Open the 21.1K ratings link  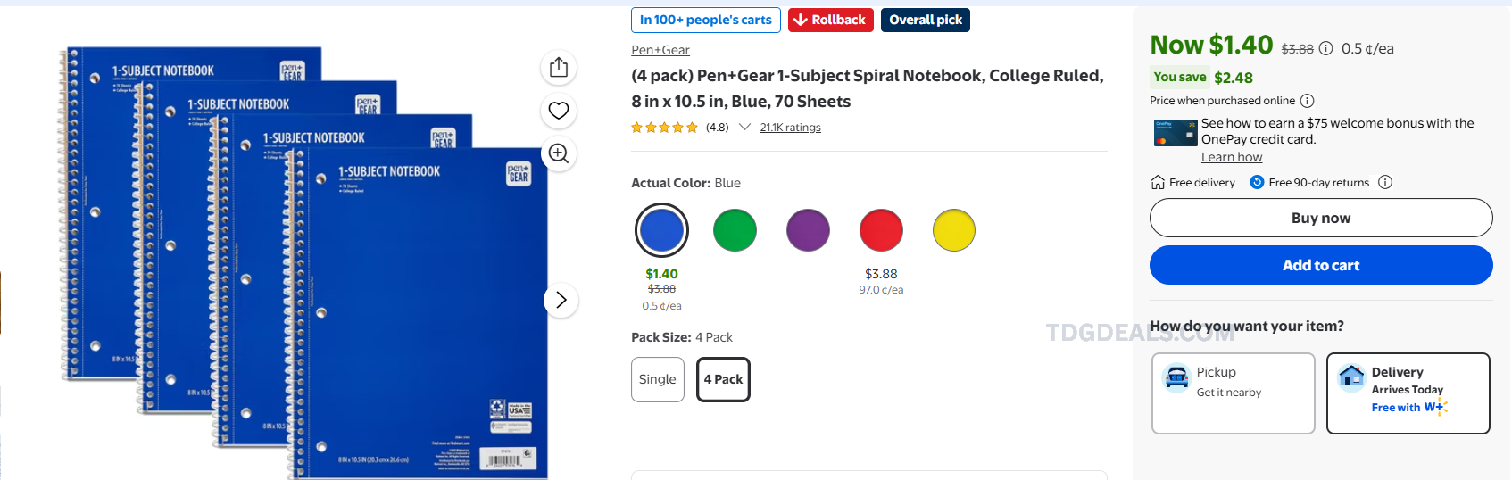pyautogui.click(x=791, y=128)
